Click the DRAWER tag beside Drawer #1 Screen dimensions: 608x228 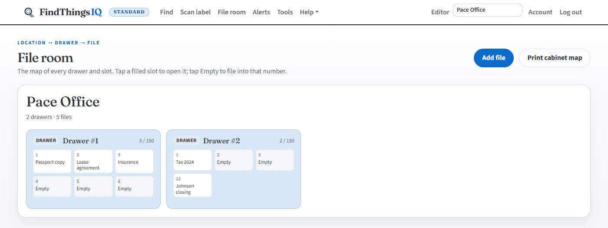coord(46,141)
